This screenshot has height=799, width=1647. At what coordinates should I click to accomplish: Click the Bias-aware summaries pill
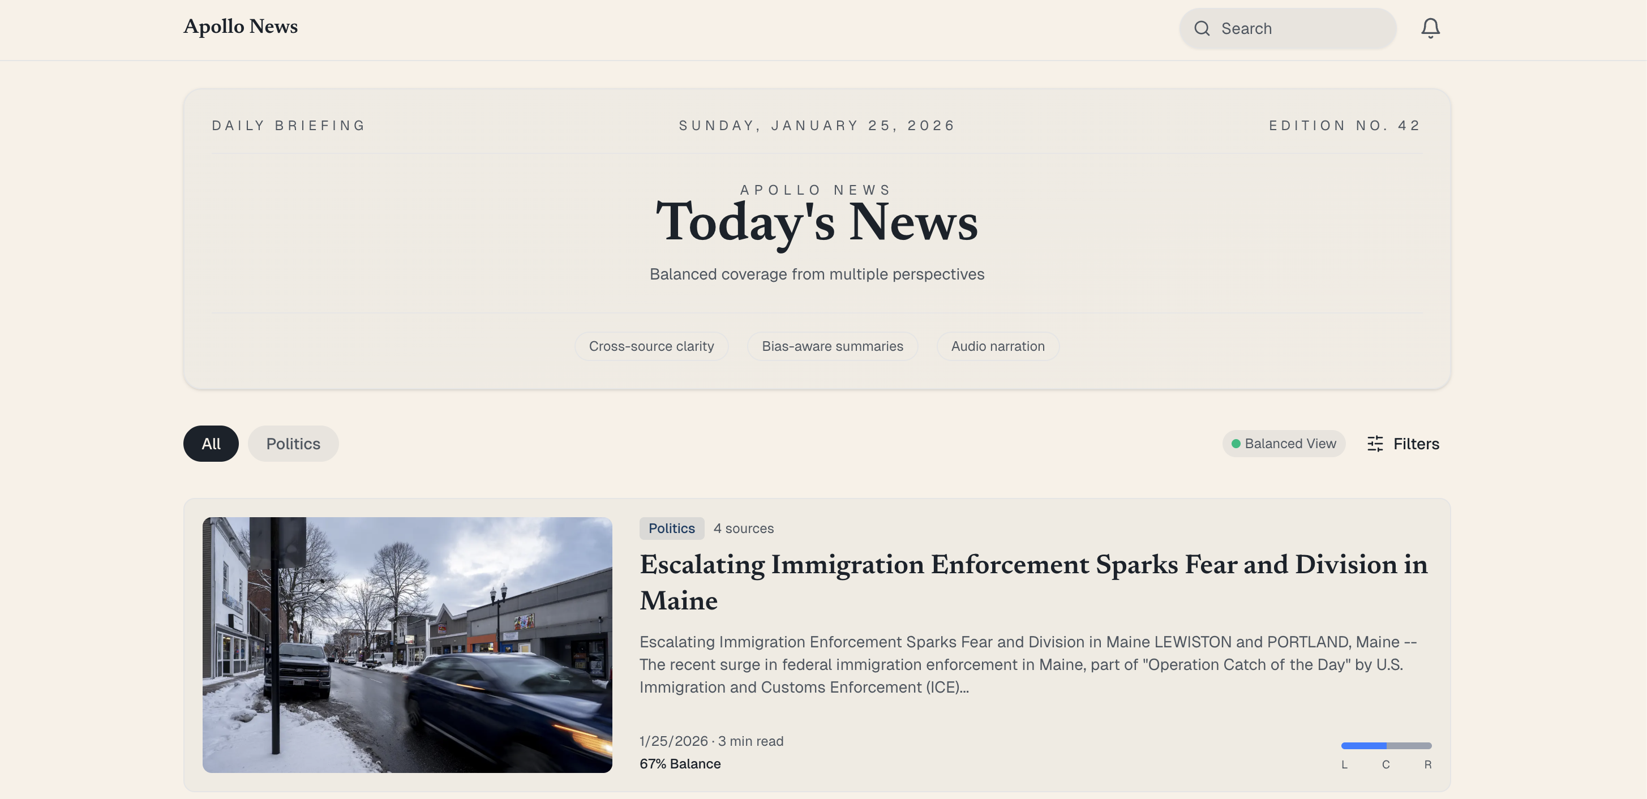832,346
